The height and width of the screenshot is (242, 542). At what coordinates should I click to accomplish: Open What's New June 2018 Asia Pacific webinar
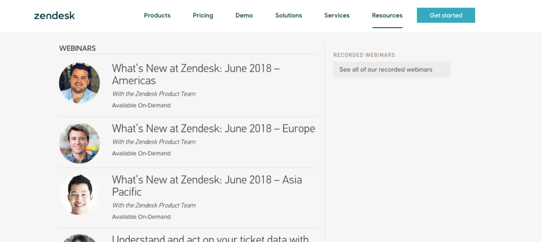(206, 185)
